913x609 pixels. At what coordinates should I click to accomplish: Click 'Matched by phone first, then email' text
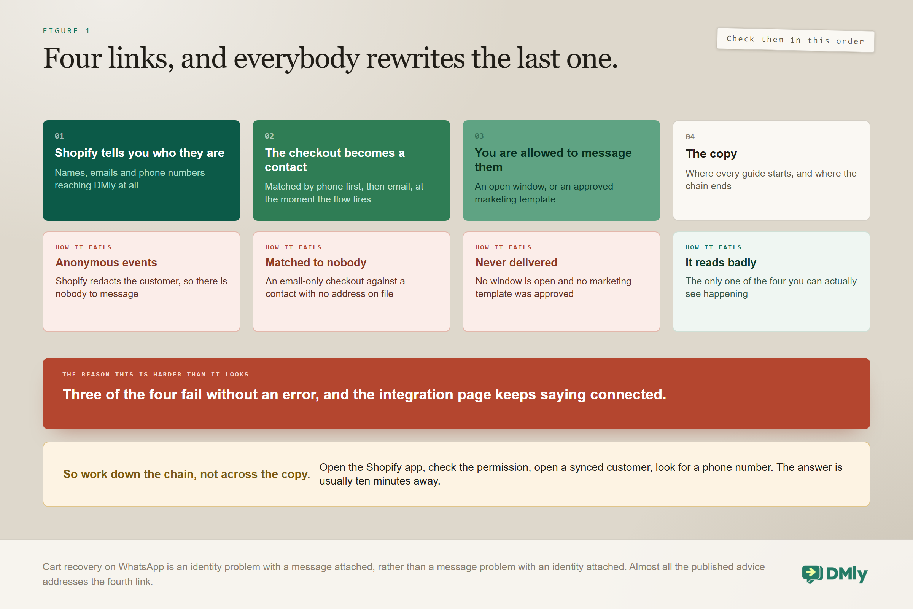tap(344, 193)
